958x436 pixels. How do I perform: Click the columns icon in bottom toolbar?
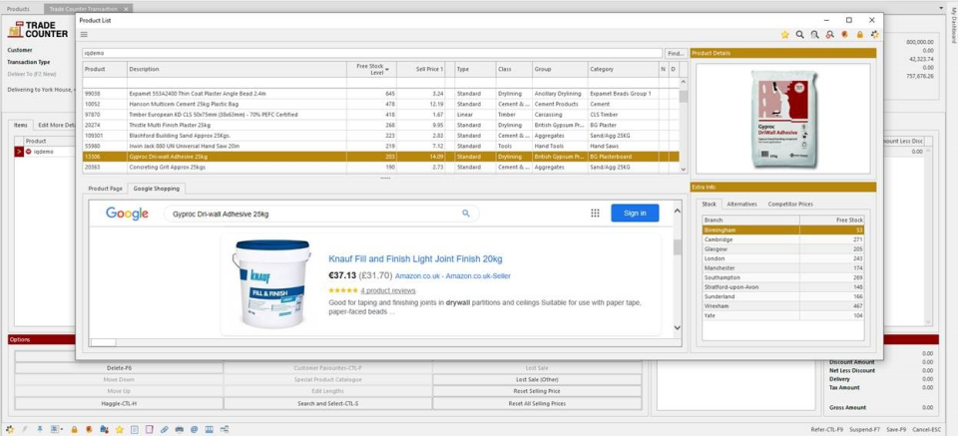point(209,429)
